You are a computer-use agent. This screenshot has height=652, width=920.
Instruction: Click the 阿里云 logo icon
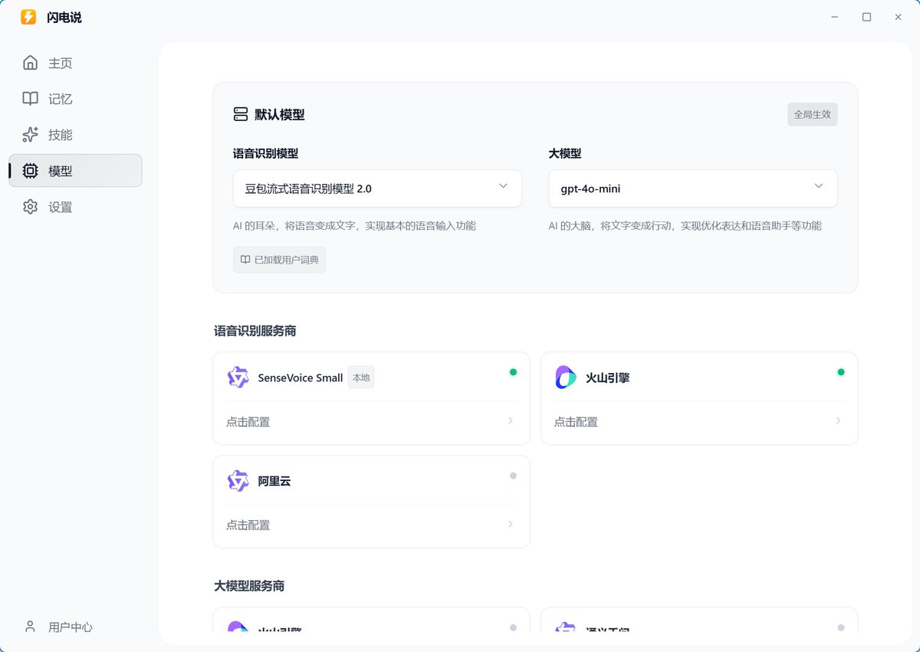(x=238, y=480)
